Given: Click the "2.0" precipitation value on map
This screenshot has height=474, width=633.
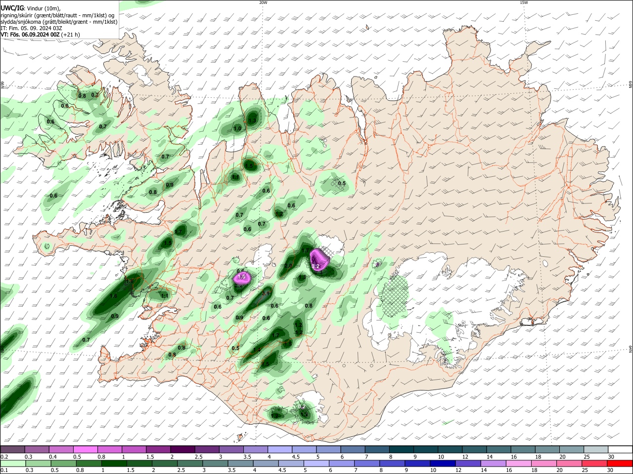Looking at the screenshot, I should [x=289, y=266].
